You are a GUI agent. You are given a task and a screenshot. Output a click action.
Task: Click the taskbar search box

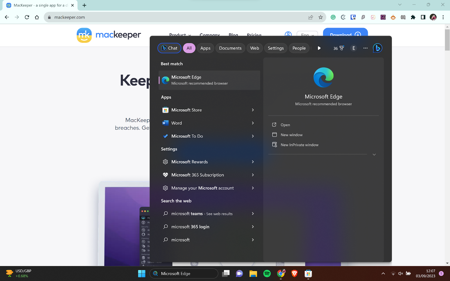(x=184, y=273)
